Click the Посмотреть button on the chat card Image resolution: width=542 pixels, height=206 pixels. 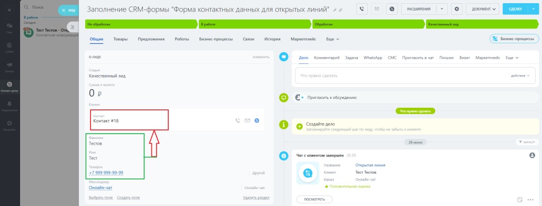pos(314,200)
